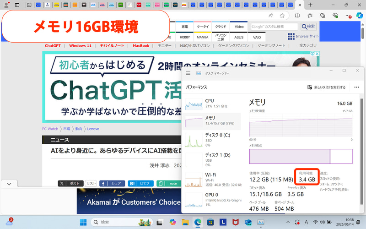
Task: Select ディスク 0 (C:) performance item
Action: pyautogui.click(x=212, y=140)
